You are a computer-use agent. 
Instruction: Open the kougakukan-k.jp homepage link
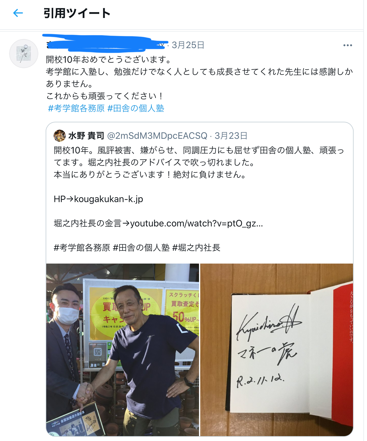[x=109, y=199]
